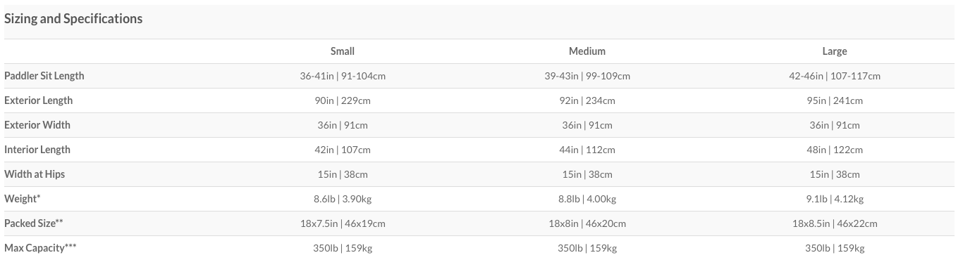Click the 18x8in | 46x20cm cell
This screenshot has height=267, width=963.
click(587, 223)
